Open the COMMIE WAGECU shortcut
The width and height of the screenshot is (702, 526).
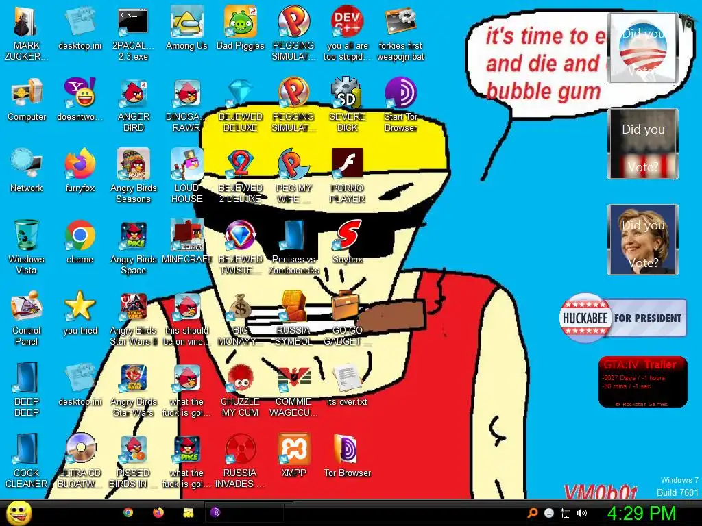coord(293,390)
